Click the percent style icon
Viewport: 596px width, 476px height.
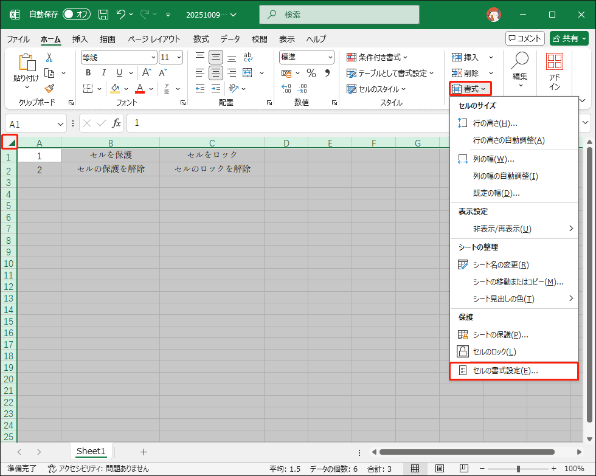pyautogui.click(x=311, y=73)
